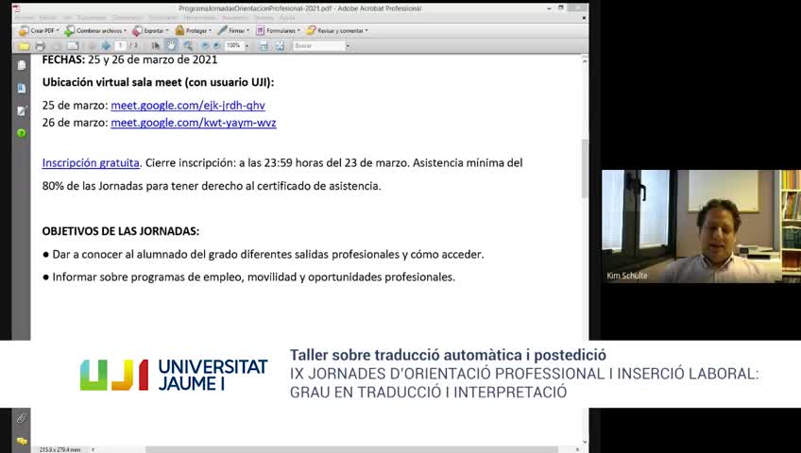Click the green help panel icon

[x=22, y=133]
